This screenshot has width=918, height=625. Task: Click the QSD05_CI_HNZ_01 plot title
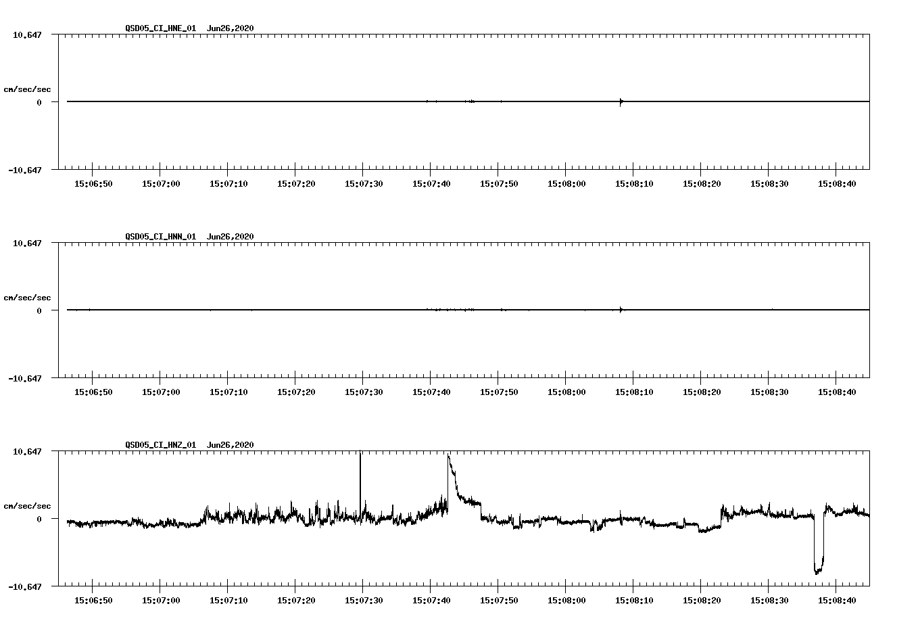coord(189,445)
